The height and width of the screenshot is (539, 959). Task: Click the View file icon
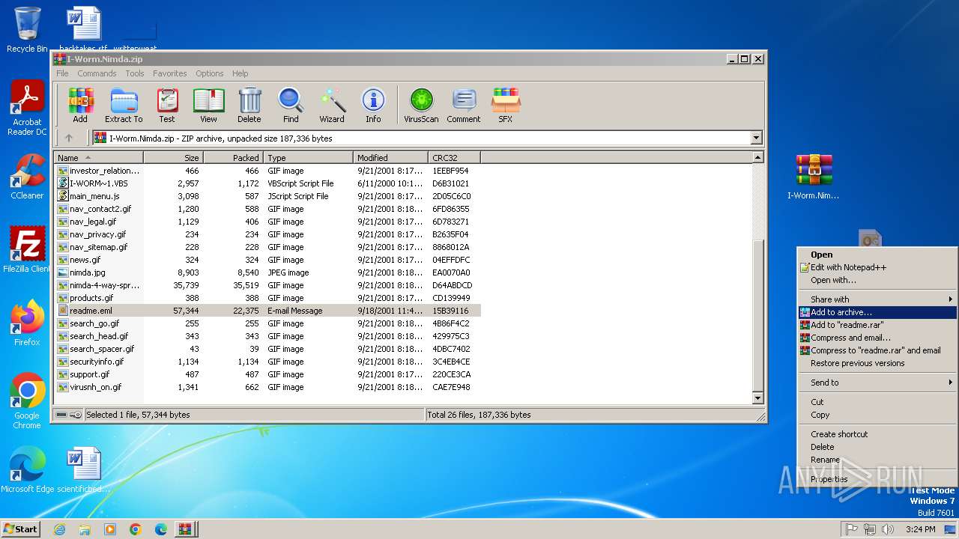[208, 105]
